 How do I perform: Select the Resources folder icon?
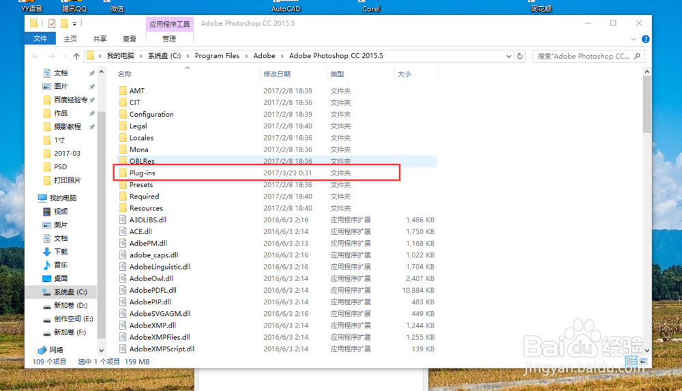click(123, 208)
